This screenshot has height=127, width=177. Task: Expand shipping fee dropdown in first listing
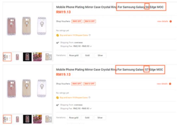coord(91,46)
